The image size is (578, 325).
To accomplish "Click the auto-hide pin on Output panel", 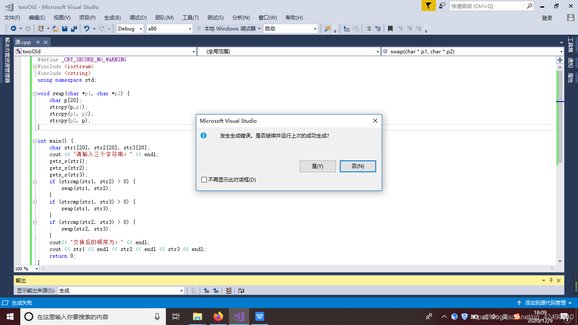I will point(551,280).
